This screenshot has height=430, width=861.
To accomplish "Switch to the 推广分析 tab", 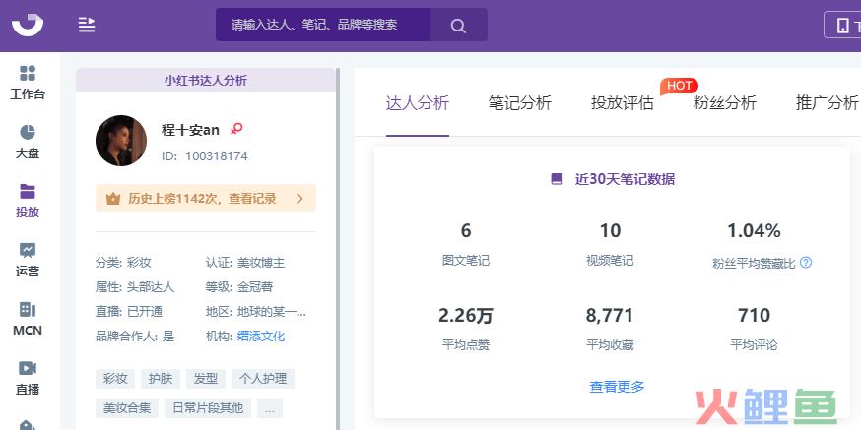I will [x=827, y=103].
